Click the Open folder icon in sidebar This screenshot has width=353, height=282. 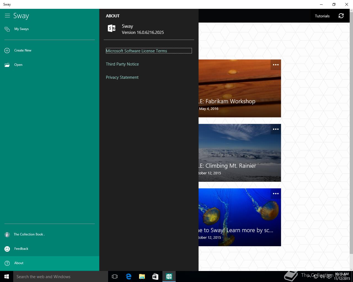7,65
